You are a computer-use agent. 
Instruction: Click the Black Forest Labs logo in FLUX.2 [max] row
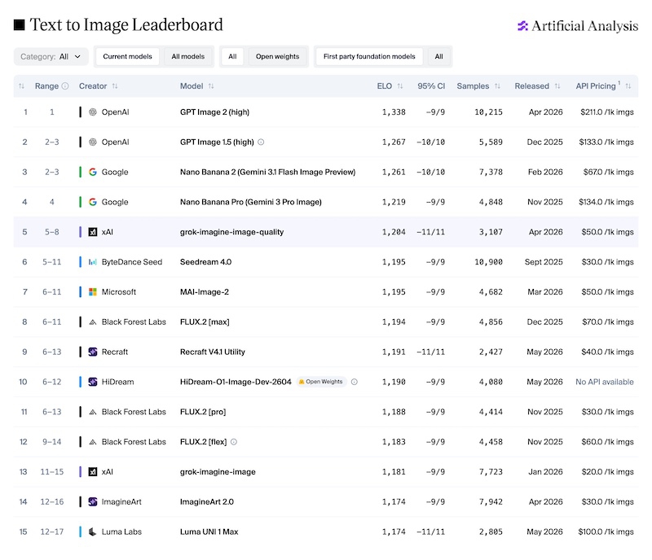click(x=93, y=322)
